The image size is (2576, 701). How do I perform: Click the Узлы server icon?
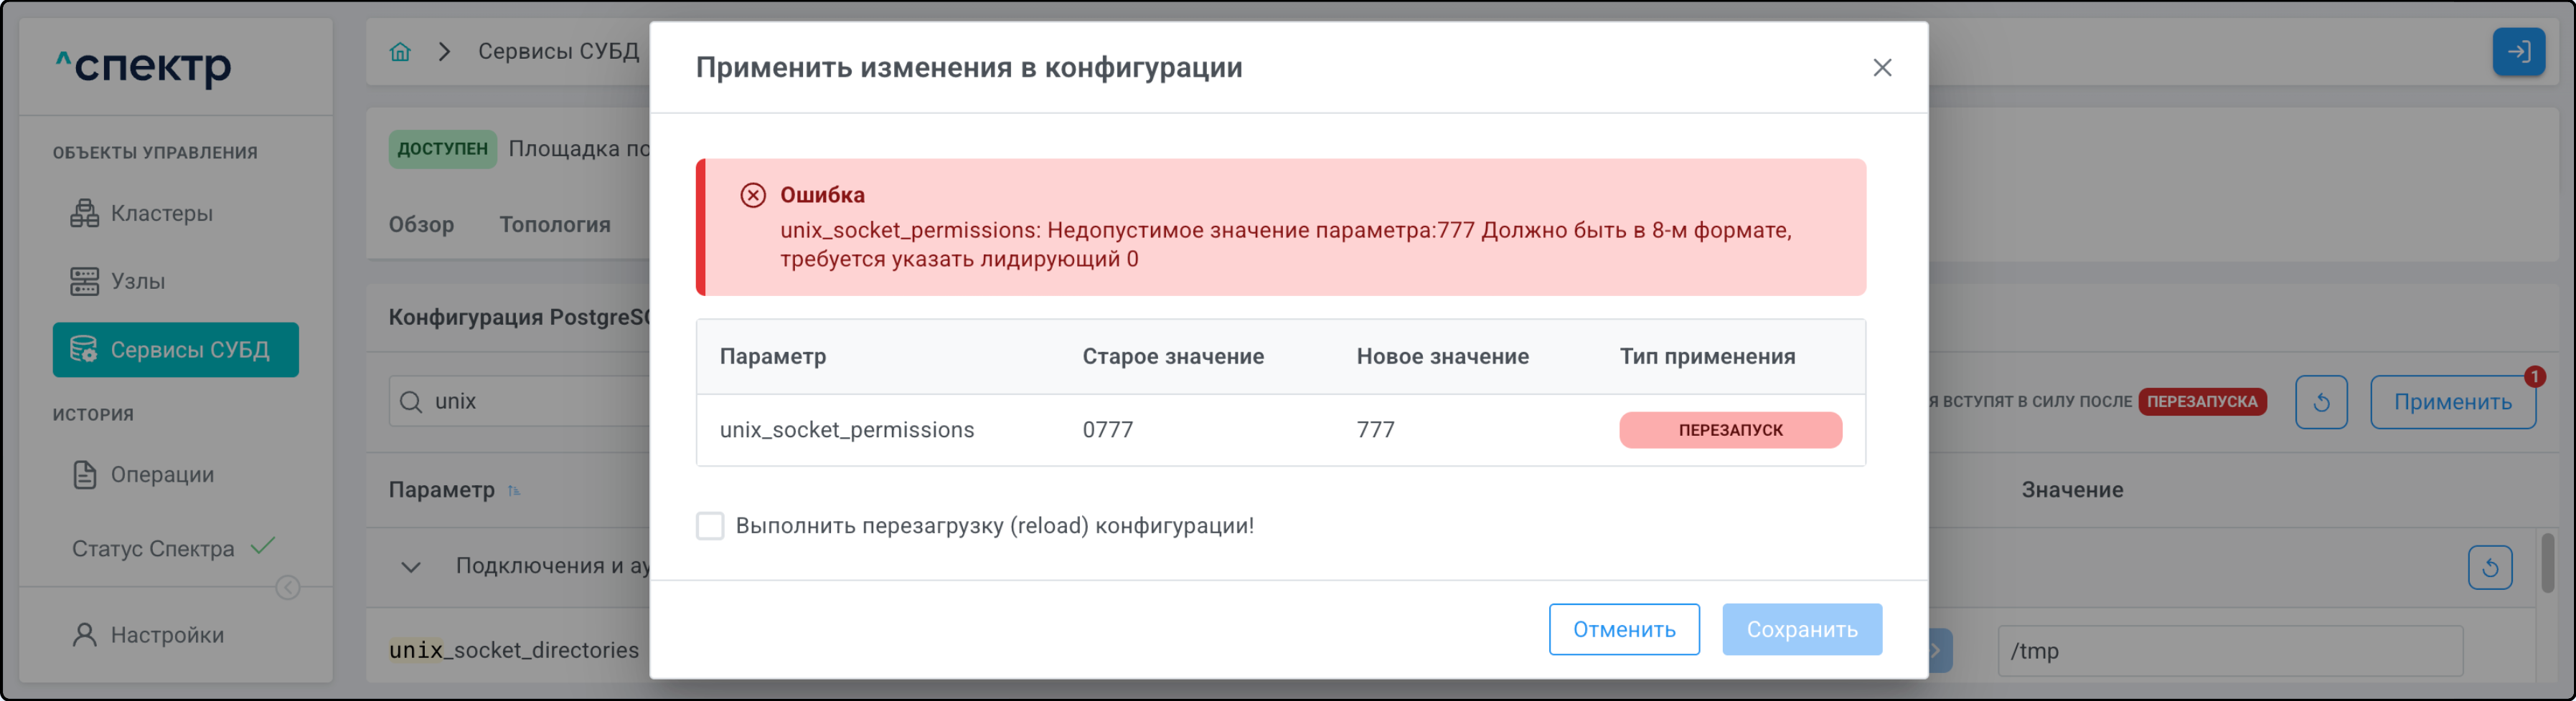point(84,282)
